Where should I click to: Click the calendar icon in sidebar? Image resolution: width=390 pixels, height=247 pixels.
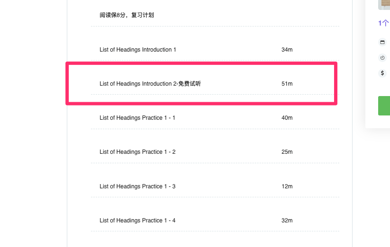pyautogui.click(x=382, y=42)
